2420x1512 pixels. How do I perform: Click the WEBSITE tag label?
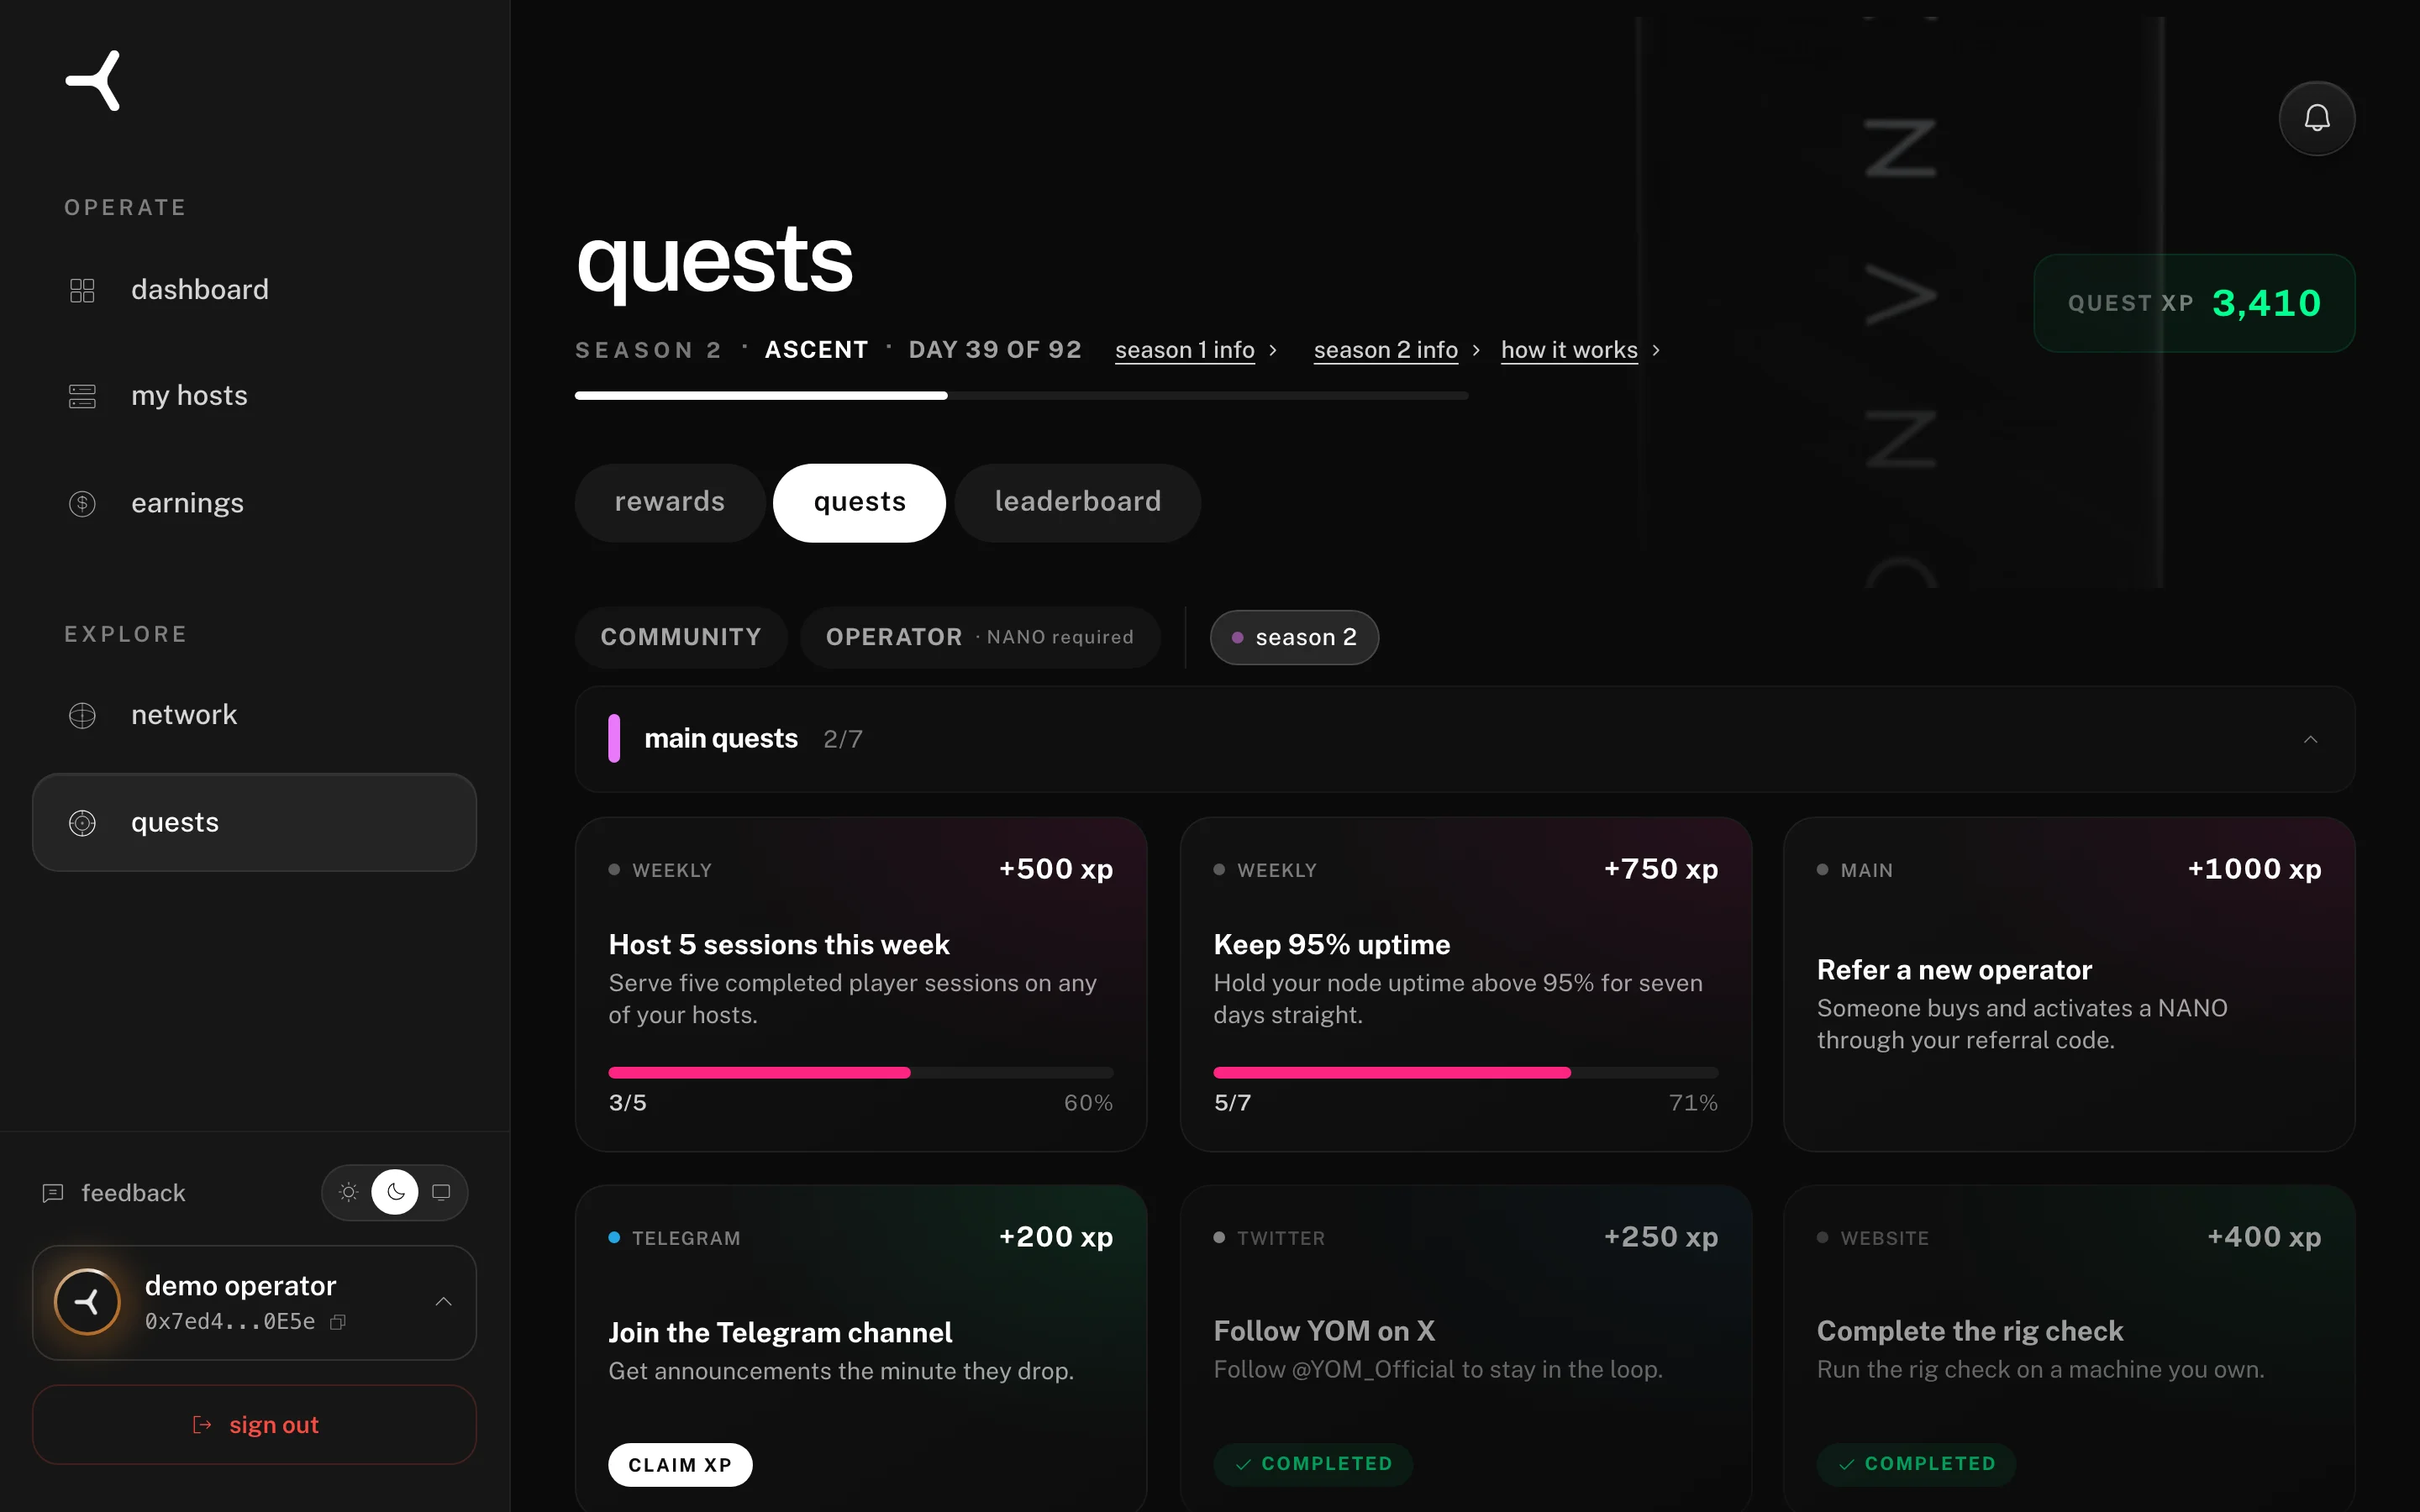[1884, 1238]
